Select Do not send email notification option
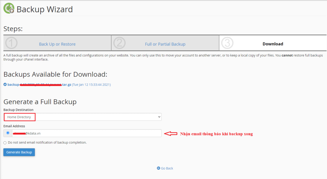The image size is (327, 179). (5, 143)
